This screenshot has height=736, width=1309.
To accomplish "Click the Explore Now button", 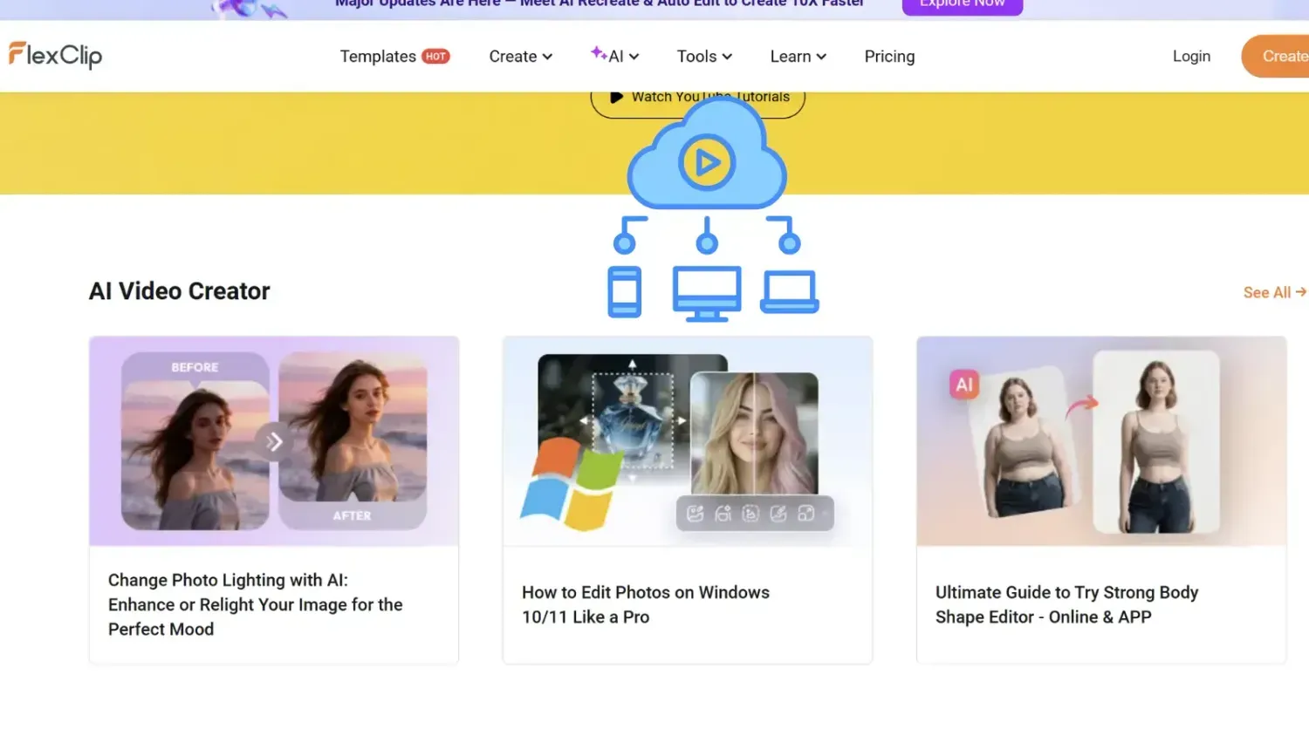I will pos(962,4).
